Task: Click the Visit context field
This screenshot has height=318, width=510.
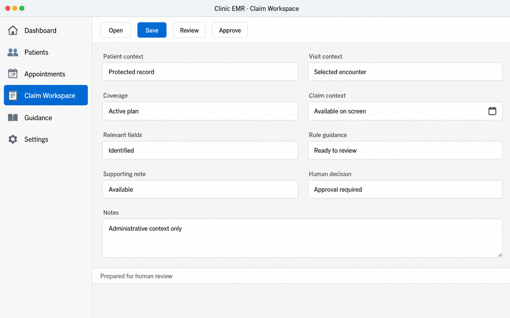Action: point(405,72)
